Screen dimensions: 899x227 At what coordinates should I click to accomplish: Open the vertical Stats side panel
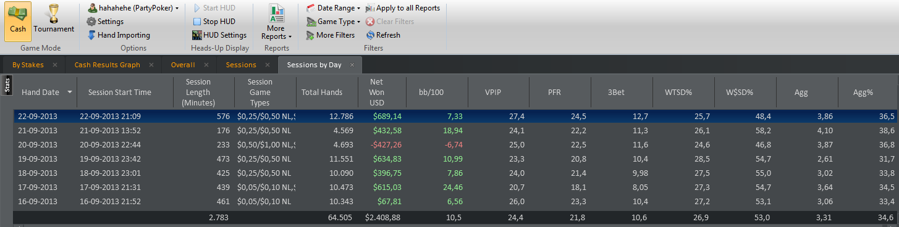point(7,85)
